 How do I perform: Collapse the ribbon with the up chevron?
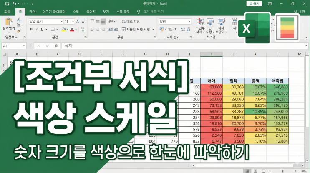[x=306, y=38]
